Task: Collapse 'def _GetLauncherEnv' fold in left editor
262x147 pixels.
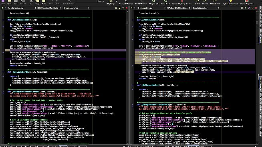Action: tap(3, 72)
